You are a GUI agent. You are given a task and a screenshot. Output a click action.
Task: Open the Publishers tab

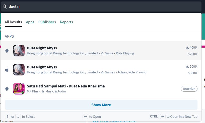point(47,22)
